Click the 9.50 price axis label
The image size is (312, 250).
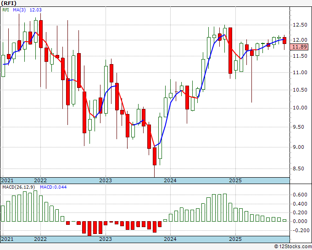(x=299, y=127)
